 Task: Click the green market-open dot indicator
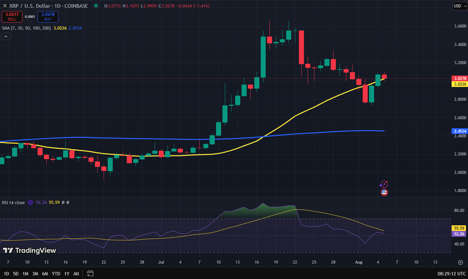[x=95, y=6]
